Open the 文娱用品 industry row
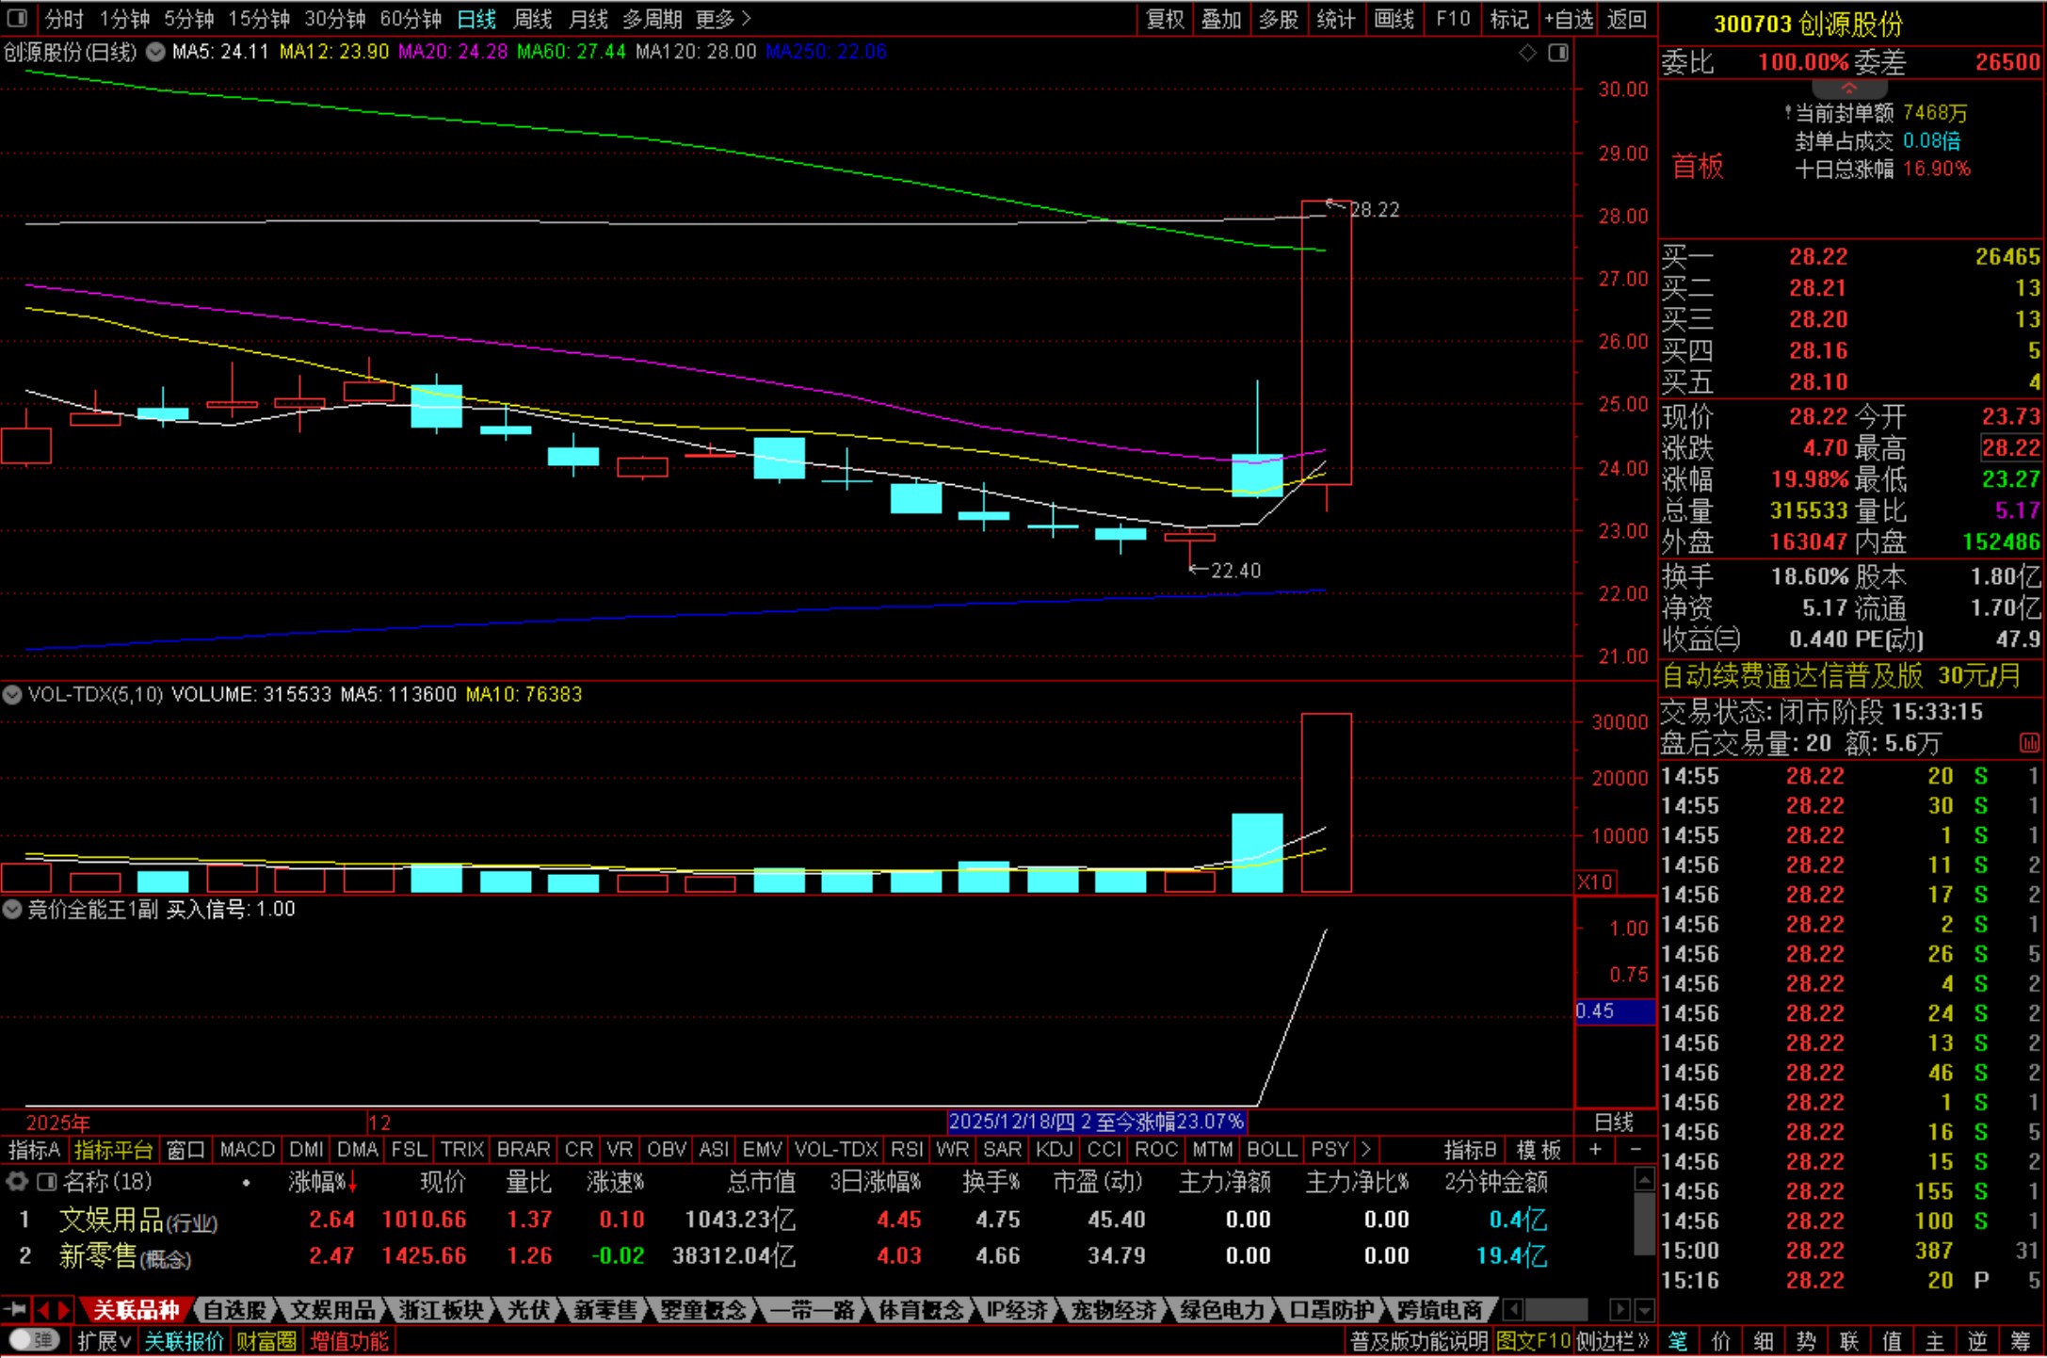 [x=111, y=1221]
